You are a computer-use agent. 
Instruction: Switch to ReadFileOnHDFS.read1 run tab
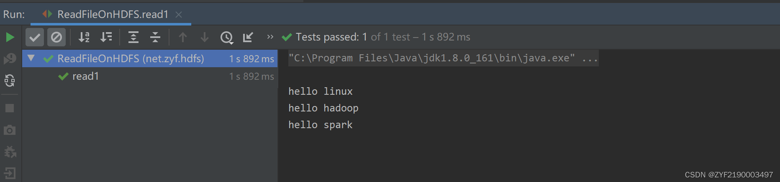pos(112,15)
